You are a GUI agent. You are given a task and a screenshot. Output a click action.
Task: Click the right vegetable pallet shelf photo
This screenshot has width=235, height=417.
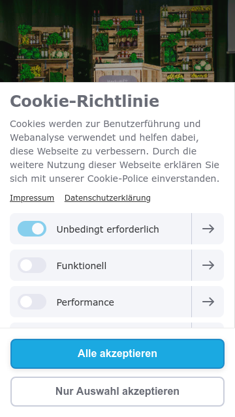(187, 44)
